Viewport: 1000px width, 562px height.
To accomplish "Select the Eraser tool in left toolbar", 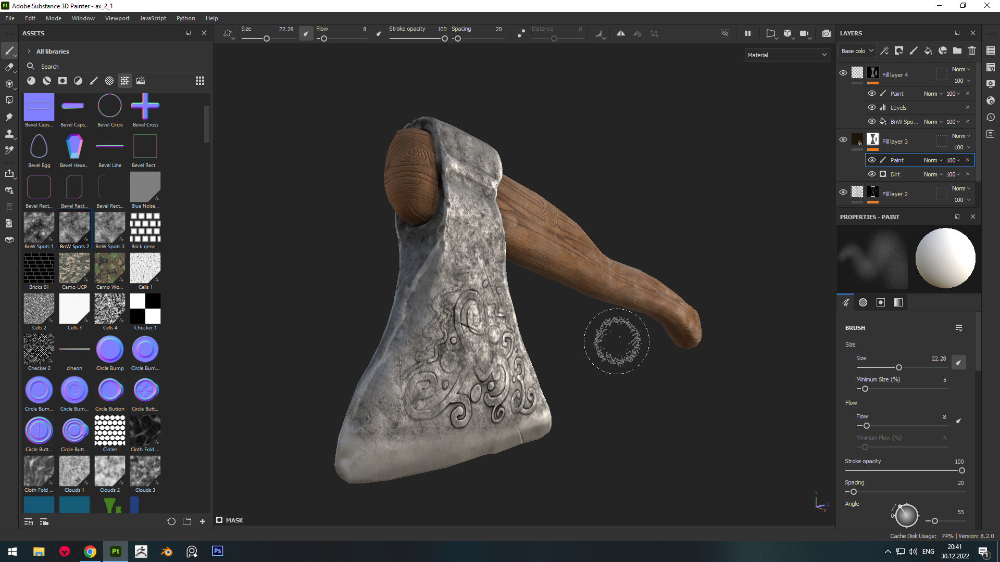I will coord(9,67).
